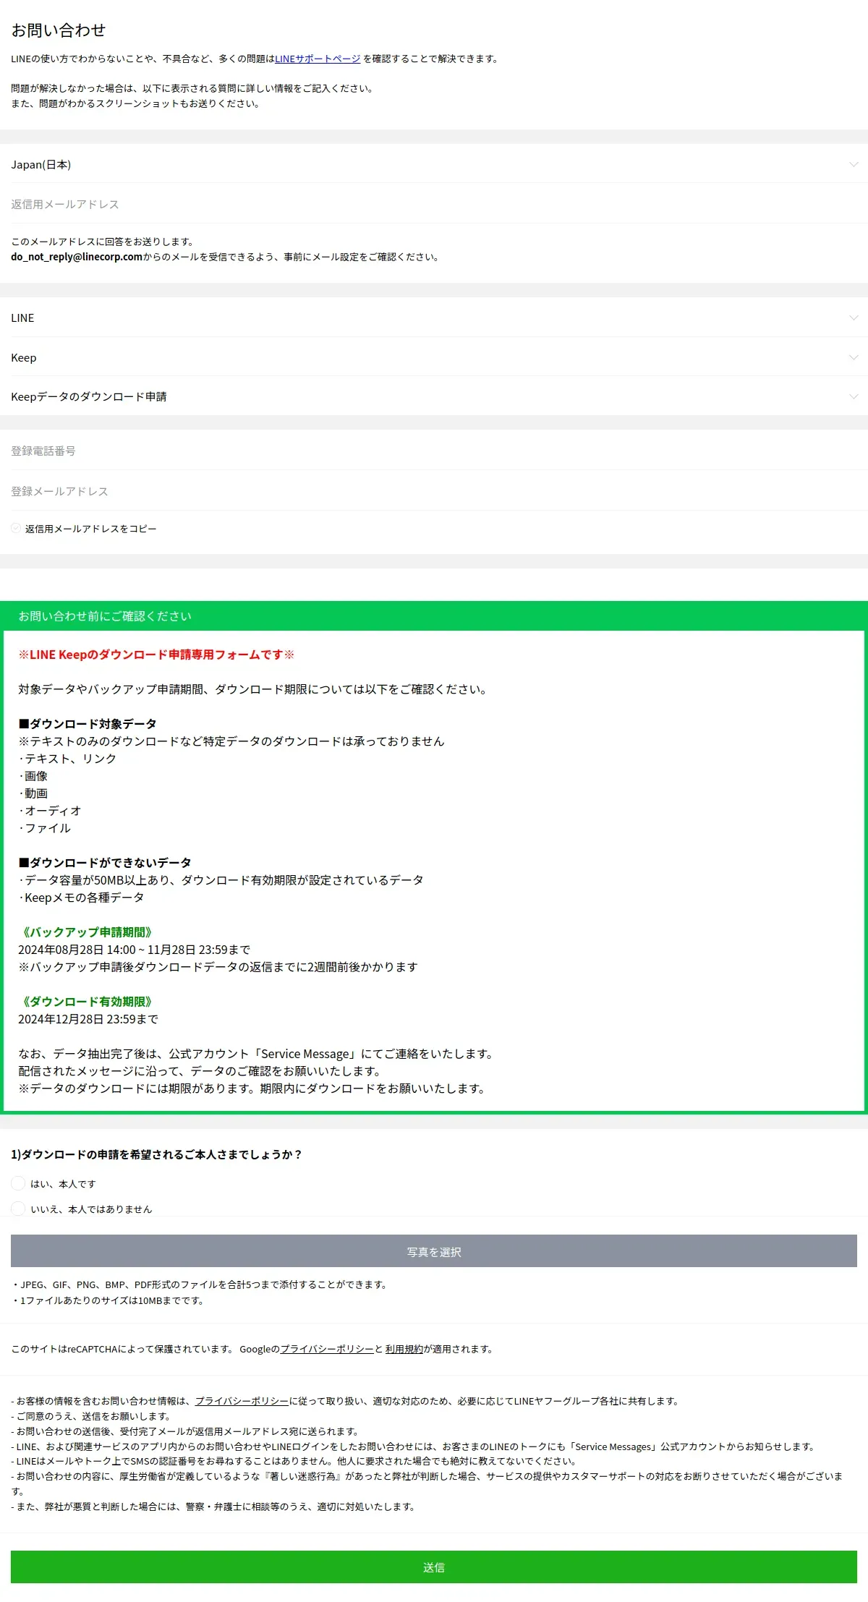Screen dimensions: 868x1602
Task: Click the ・テキスト、リンク list item
Action: click(x=67, y=759)
